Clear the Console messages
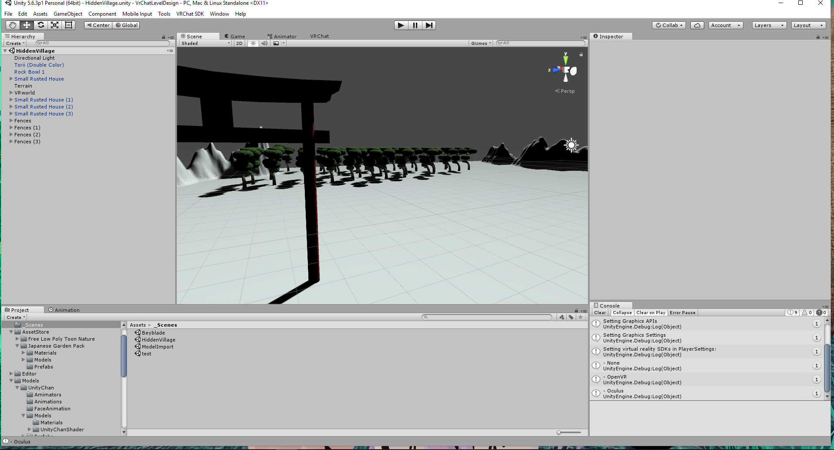Viewport: 834px width, 450px height. click(600, 312)
